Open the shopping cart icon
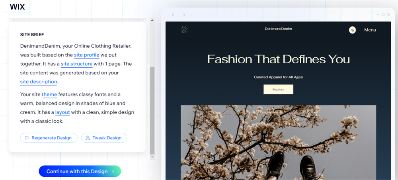Image resolution: width=398 pixels, height=180 pixels. (352, 30)
